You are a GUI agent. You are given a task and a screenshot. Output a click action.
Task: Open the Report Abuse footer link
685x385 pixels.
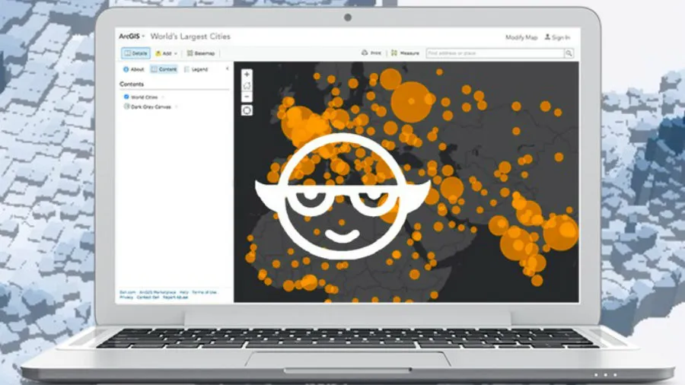175,297
